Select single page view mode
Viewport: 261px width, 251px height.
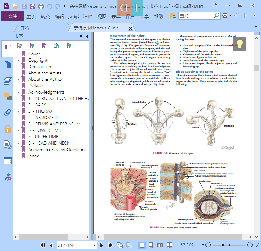pyautogui.click(x=142, y=245)
